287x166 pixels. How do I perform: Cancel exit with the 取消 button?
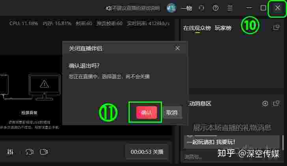coord(172,113)
